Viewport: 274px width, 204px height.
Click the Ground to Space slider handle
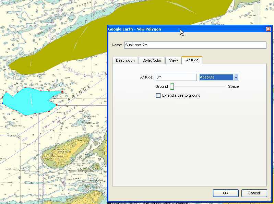[172, 86]
